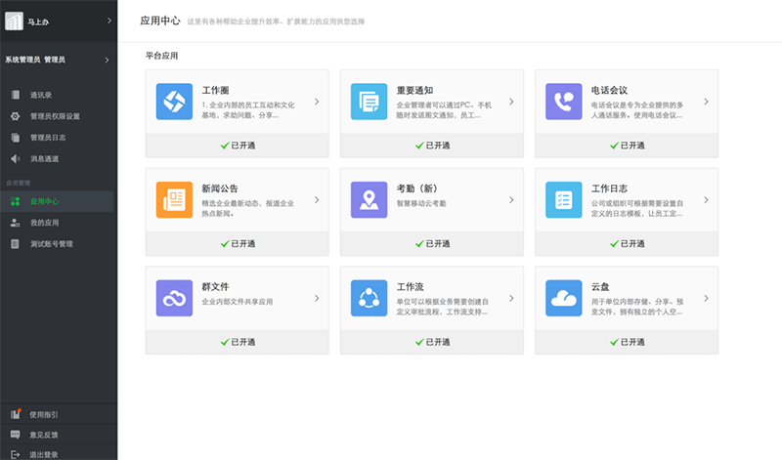This screenshot has height=460, width=782.
Task: Open the 工作圈 app icon
Action: pos(174,102)
